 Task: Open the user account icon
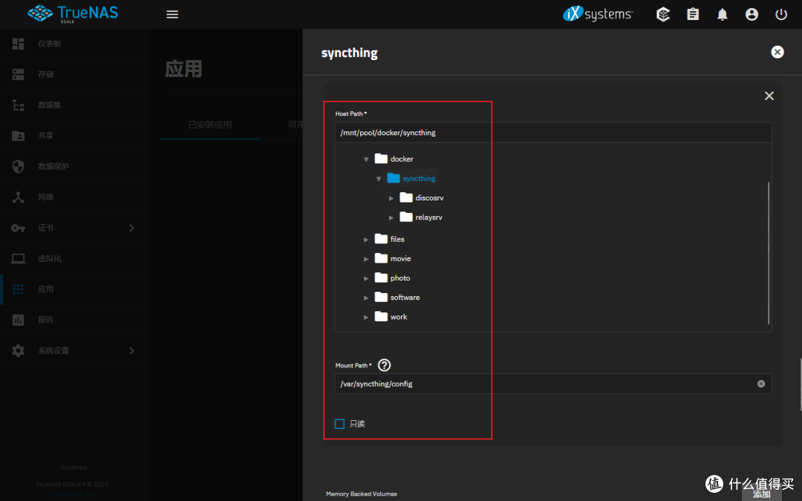752,14
